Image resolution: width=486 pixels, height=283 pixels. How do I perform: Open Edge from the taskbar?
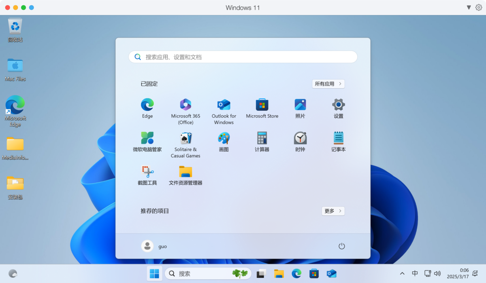(297, 274)
